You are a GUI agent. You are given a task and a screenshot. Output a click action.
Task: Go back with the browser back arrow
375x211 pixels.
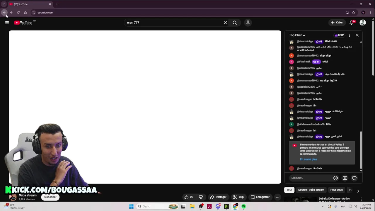[4, 13]
